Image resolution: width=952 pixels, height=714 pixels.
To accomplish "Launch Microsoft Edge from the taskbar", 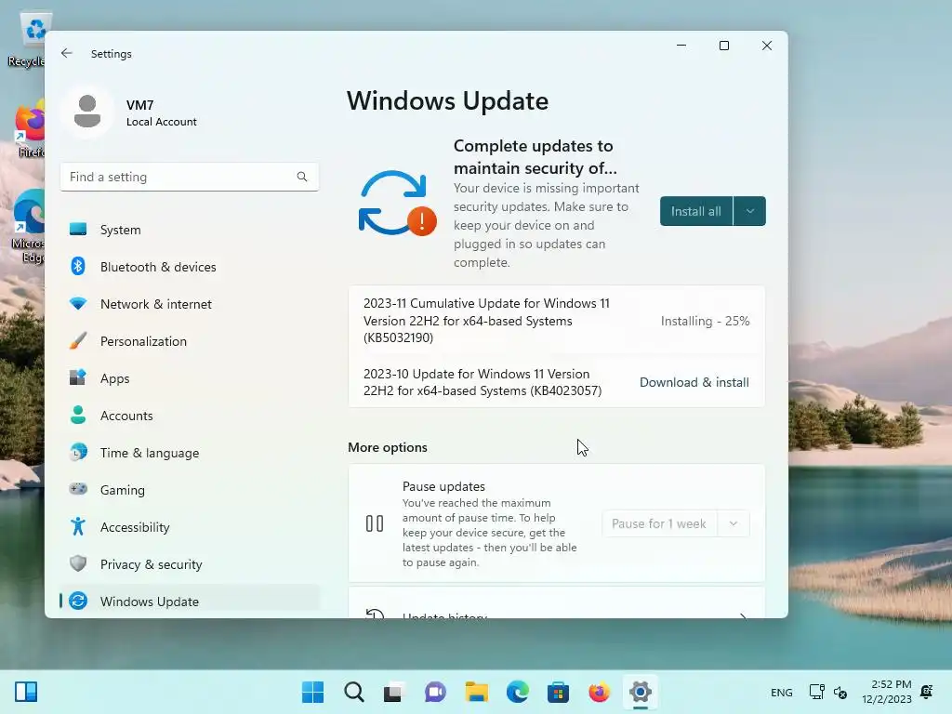I will click(x=517, y=692).
